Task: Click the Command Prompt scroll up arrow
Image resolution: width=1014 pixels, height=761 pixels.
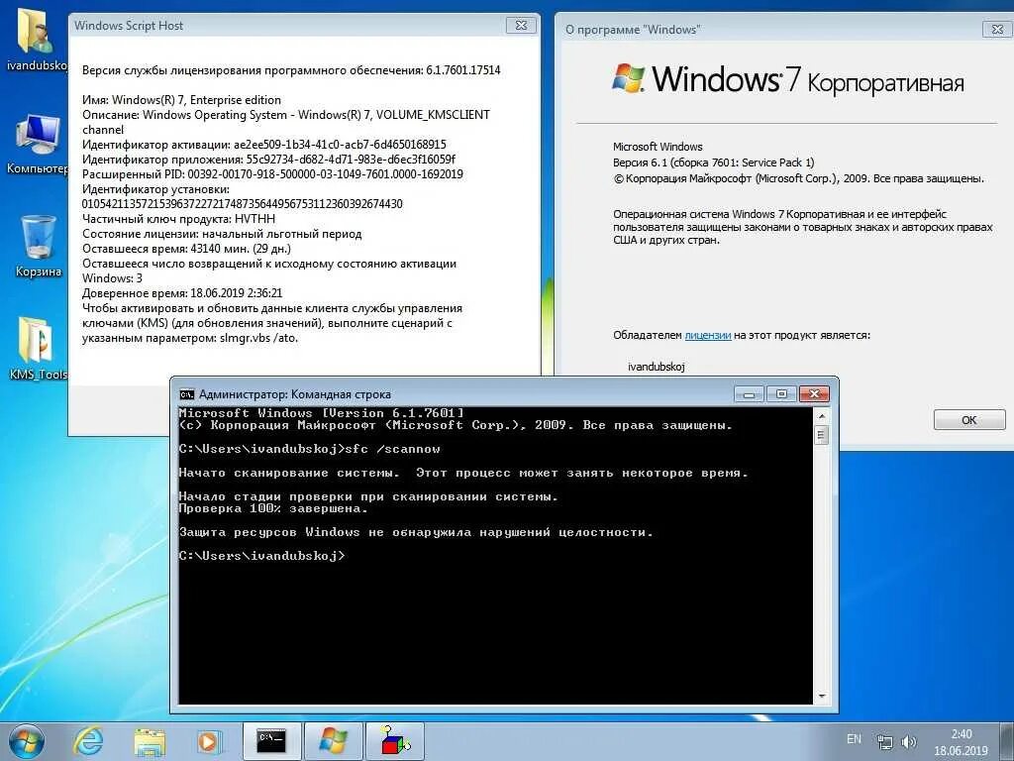Action: [x=821, y=415]
